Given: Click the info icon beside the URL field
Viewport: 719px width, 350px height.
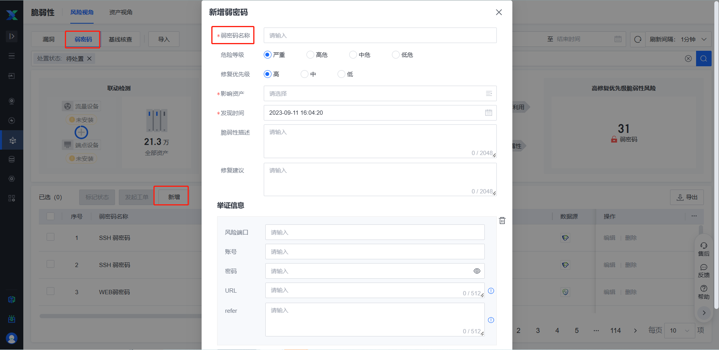Looking at the screenshot, I should (x=491, y=291).
